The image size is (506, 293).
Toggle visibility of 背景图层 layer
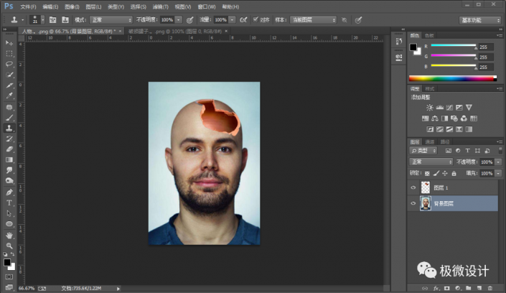point(413,204)
